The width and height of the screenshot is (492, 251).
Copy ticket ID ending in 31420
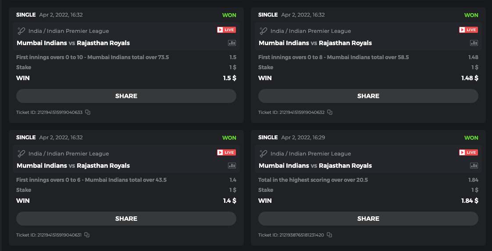click(x=329, y=235)
